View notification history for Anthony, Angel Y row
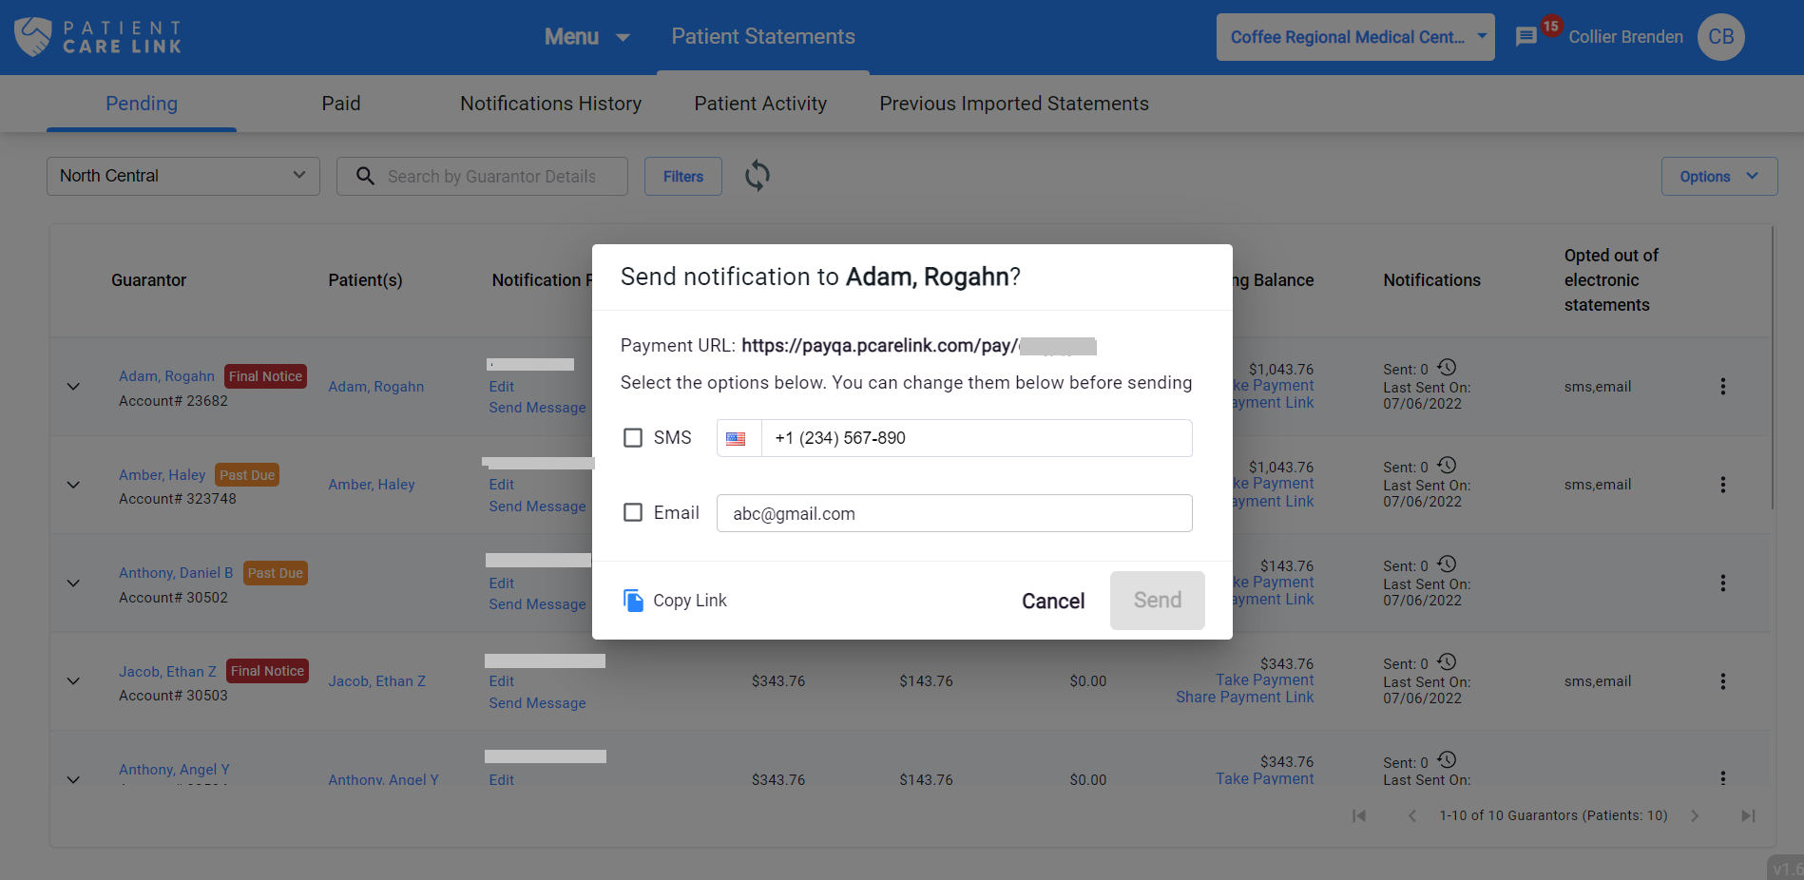Viewport: 1804px width, 880px height. click(x=1447, y=759)
